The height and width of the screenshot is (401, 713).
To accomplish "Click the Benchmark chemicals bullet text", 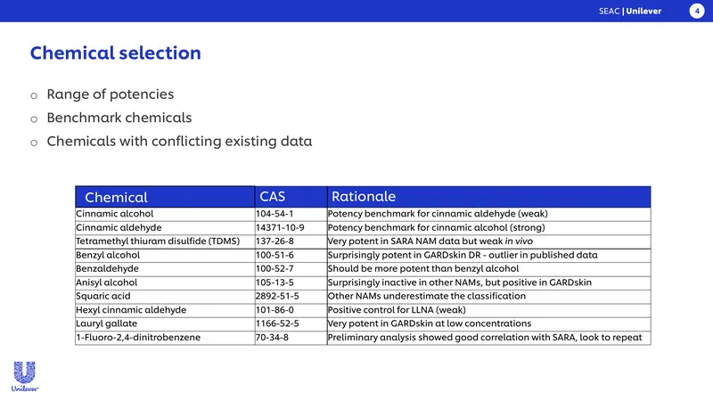I will (x=119, y=118).
